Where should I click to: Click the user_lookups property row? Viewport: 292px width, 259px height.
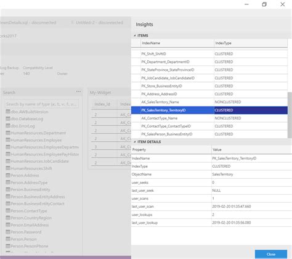[x=211, y=215]
